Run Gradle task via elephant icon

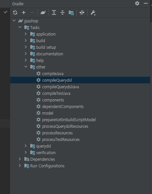click(x=43, y=13)
